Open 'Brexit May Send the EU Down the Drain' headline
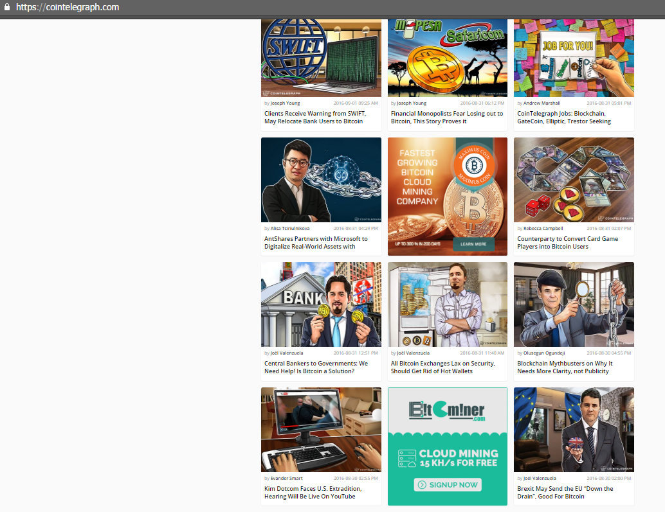Screen dimensions: 665x512 click(565, 493)
